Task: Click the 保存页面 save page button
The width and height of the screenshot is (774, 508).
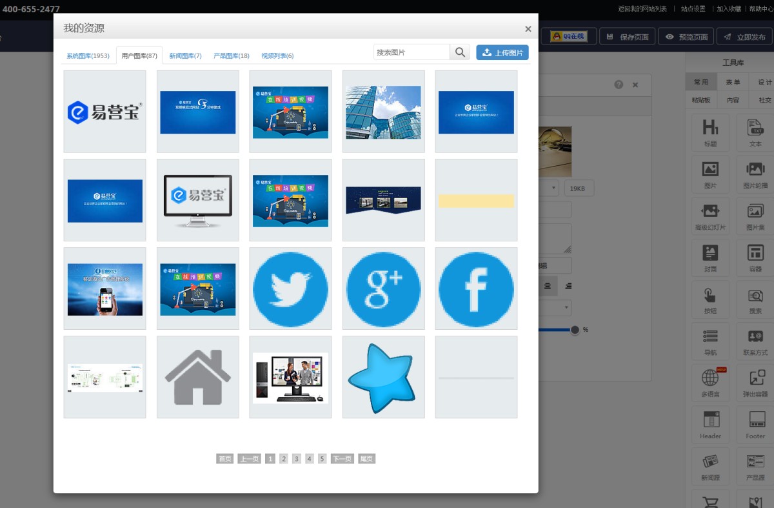Action: (628, 36)
